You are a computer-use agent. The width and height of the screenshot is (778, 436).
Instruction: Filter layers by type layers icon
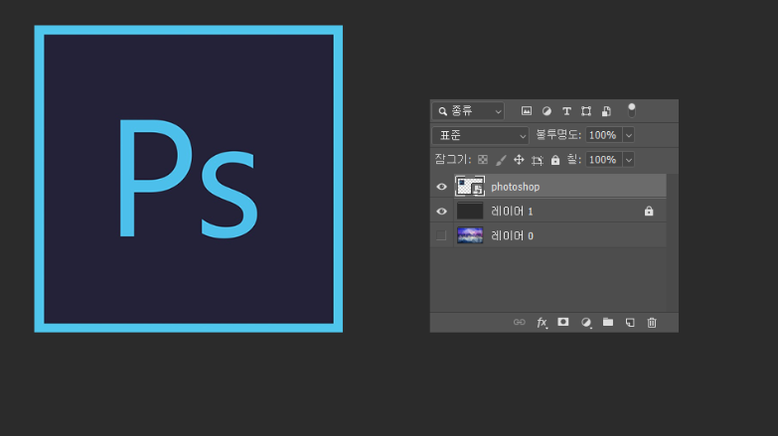[x=566, y=111]
